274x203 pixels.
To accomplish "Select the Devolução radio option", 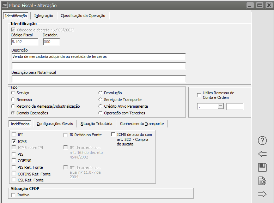I will click(100, 93).
